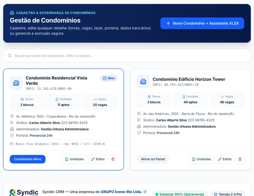
Task: Click the Syndic CRM logo in footer
Action: 24,193
